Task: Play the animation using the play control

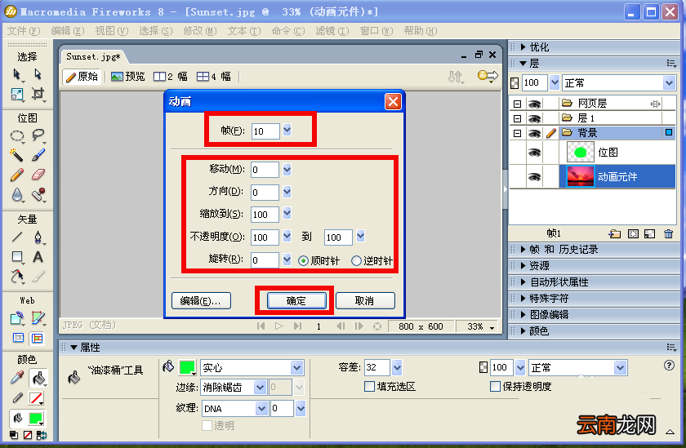Action: coord(278,326)
